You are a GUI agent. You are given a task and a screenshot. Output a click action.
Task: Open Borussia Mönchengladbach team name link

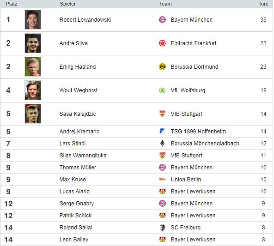[x=205, y=144]
